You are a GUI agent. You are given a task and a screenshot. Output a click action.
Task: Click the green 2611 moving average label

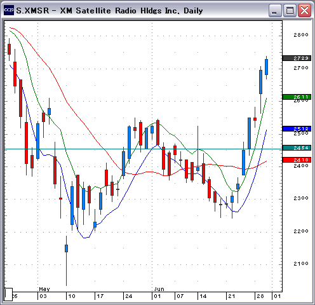tap(297, 97)
